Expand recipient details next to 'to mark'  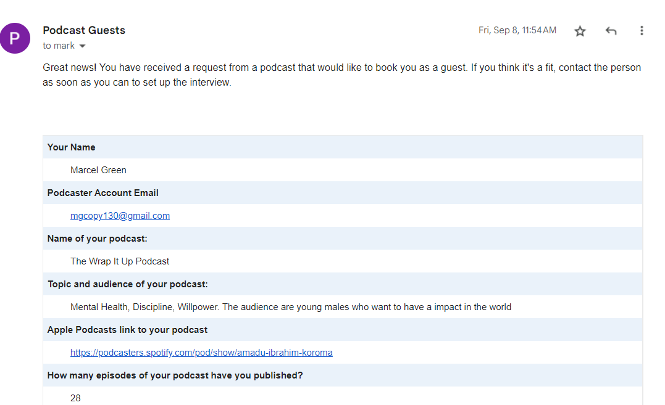coord(82,46)
